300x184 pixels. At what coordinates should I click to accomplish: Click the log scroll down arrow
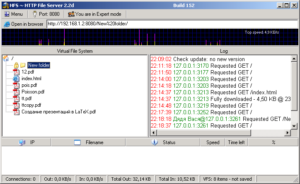294,126
